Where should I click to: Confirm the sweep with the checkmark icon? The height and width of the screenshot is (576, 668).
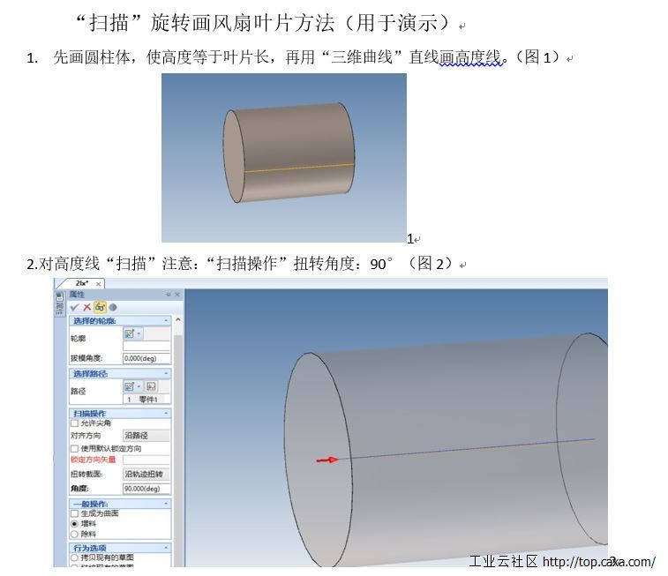[x=74, y=307]
